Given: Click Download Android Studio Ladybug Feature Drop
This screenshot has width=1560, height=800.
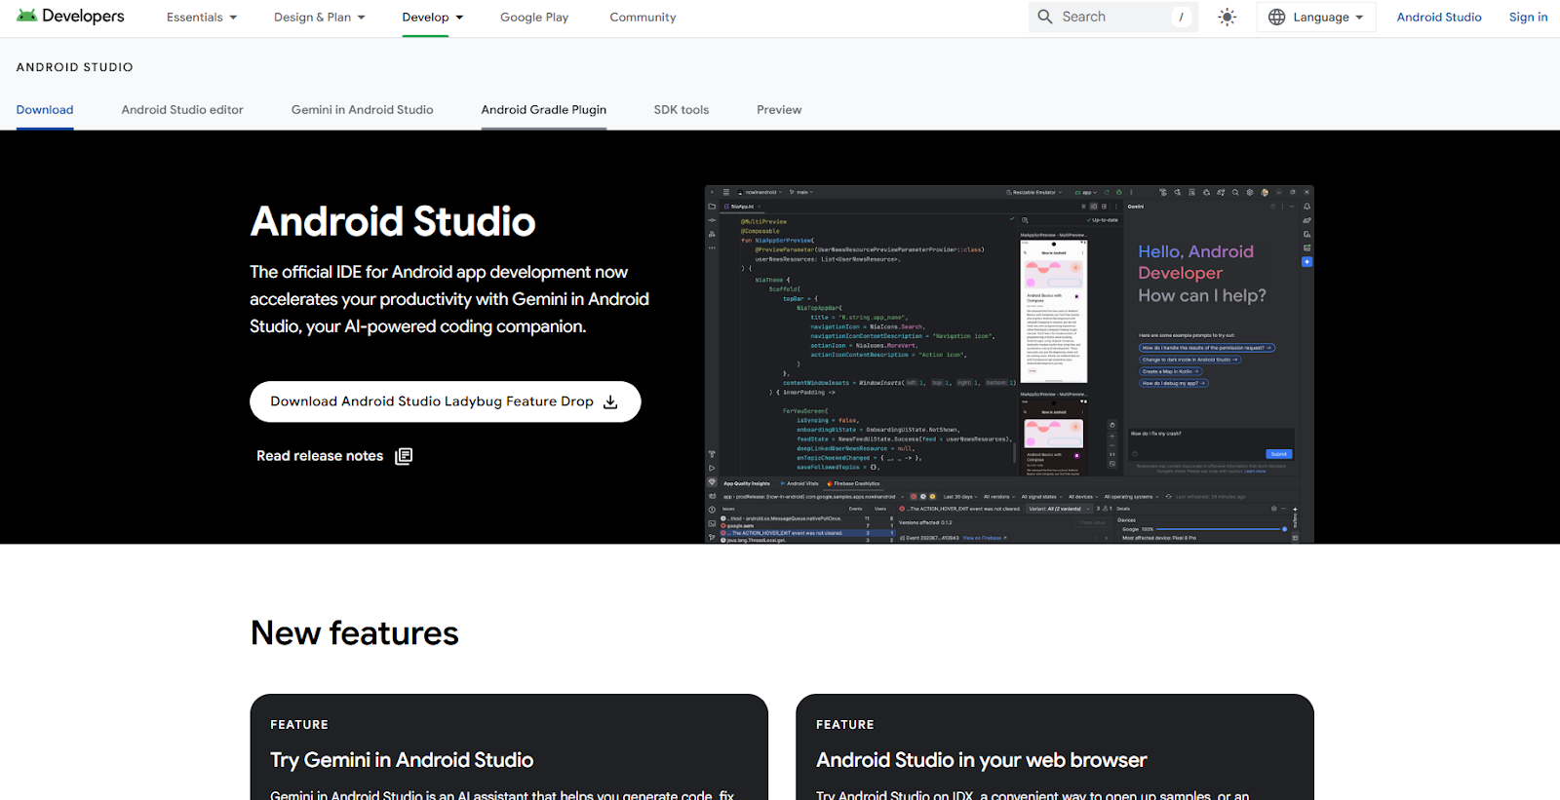Looking at the screenshot, I should 431,401.
